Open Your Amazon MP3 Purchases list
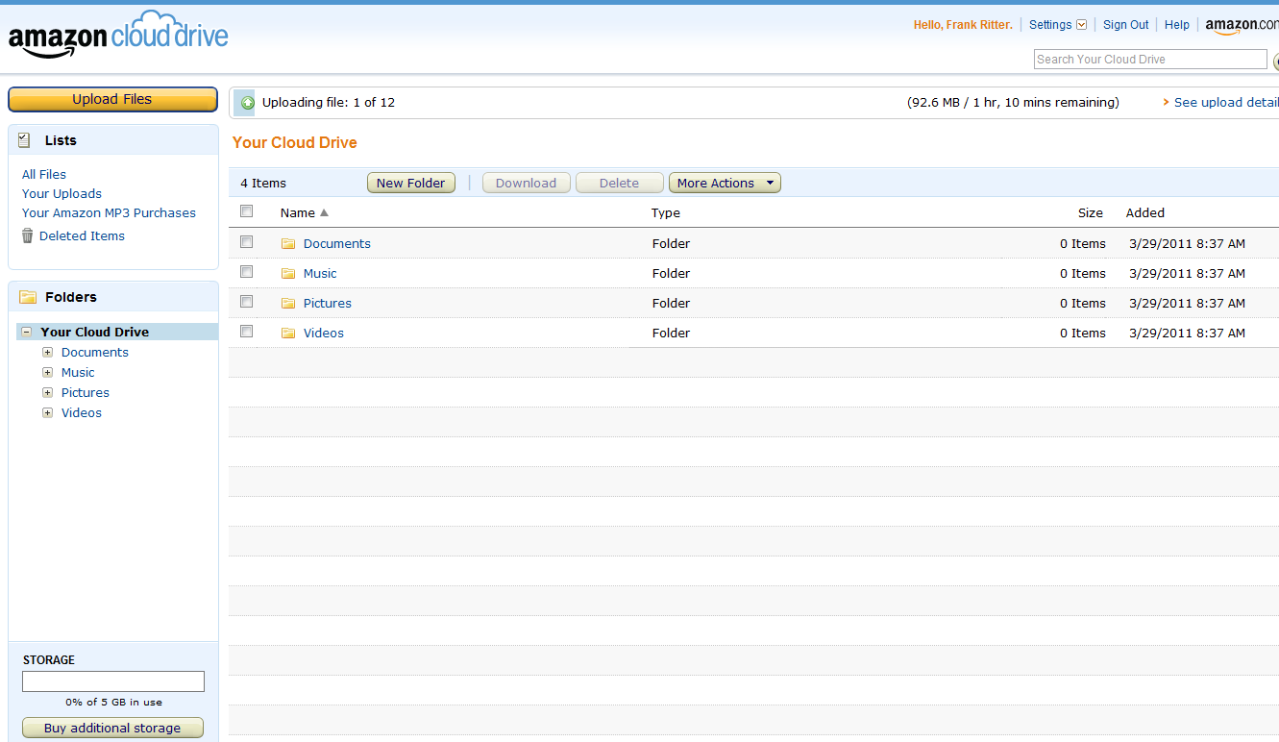 click(x=109, y=212)
